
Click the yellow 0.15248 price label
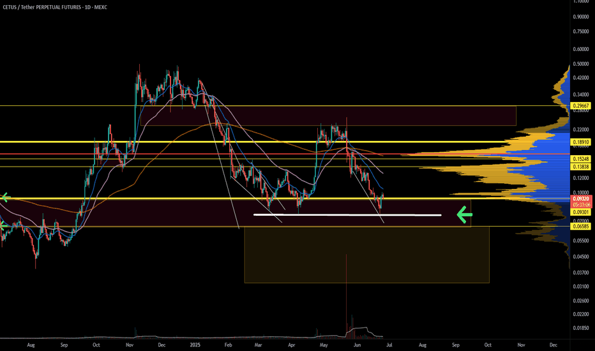point(580,159)
